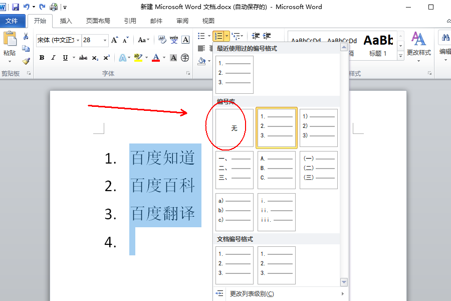Screen dimensions: 451x301
Task: Switch to the Page Layout (页面布局) tab
Action: (98, 21)
